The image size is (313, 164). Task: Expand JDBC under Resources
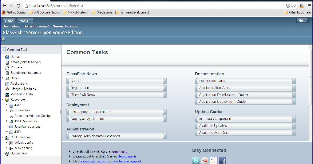pos(7,105)
